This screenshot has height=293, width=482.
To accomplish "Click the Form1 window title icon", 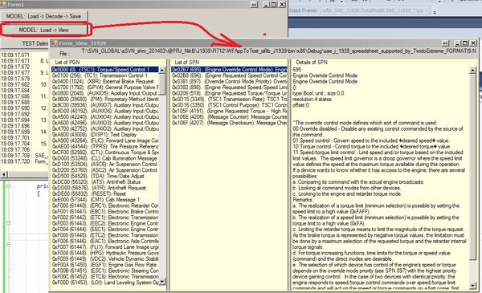I will pos(4,4).
